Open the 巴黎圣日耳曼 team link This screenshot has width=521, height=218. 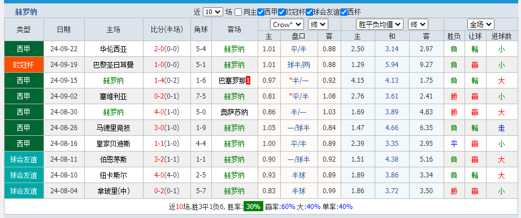(114, 65)
